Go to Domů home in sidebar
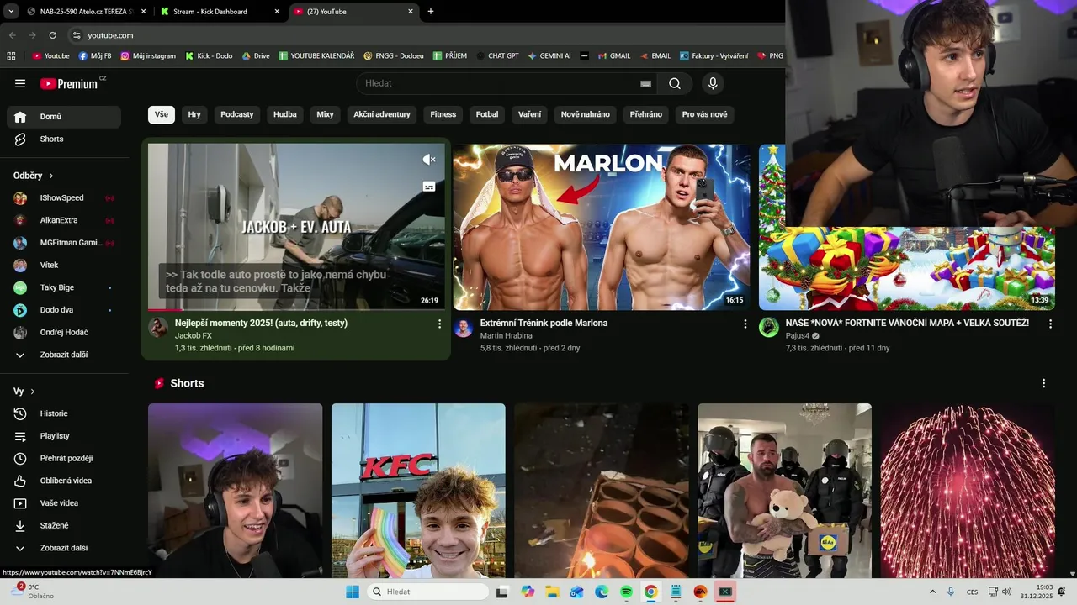This screenshot has width=1077, height=605. point(64,117)
